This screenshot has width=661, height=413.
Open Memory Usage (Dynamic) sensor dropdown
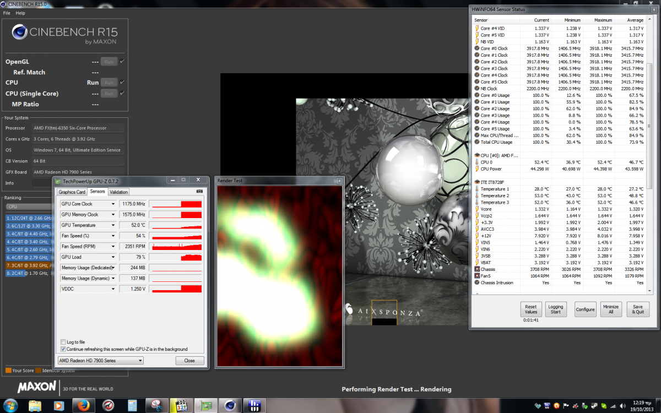113,278
